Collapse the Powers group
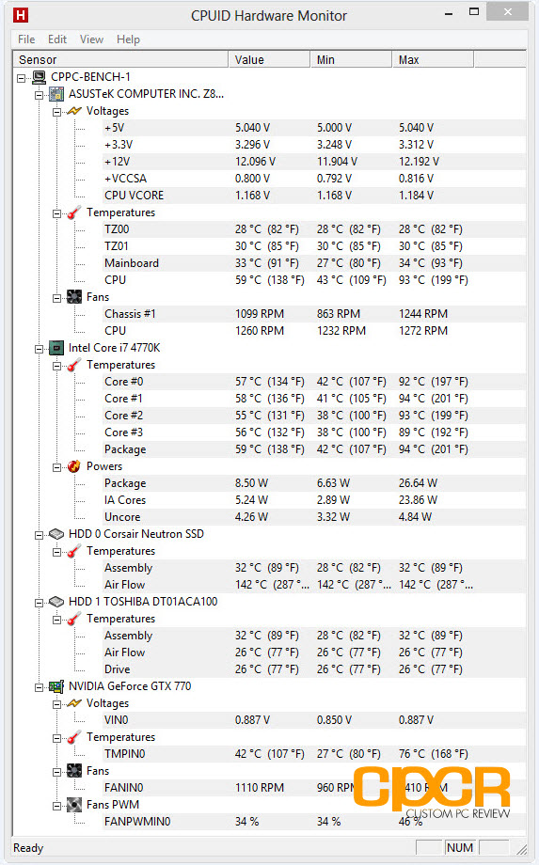This screenshot has height=865, width=539. [x=56, y=467]
